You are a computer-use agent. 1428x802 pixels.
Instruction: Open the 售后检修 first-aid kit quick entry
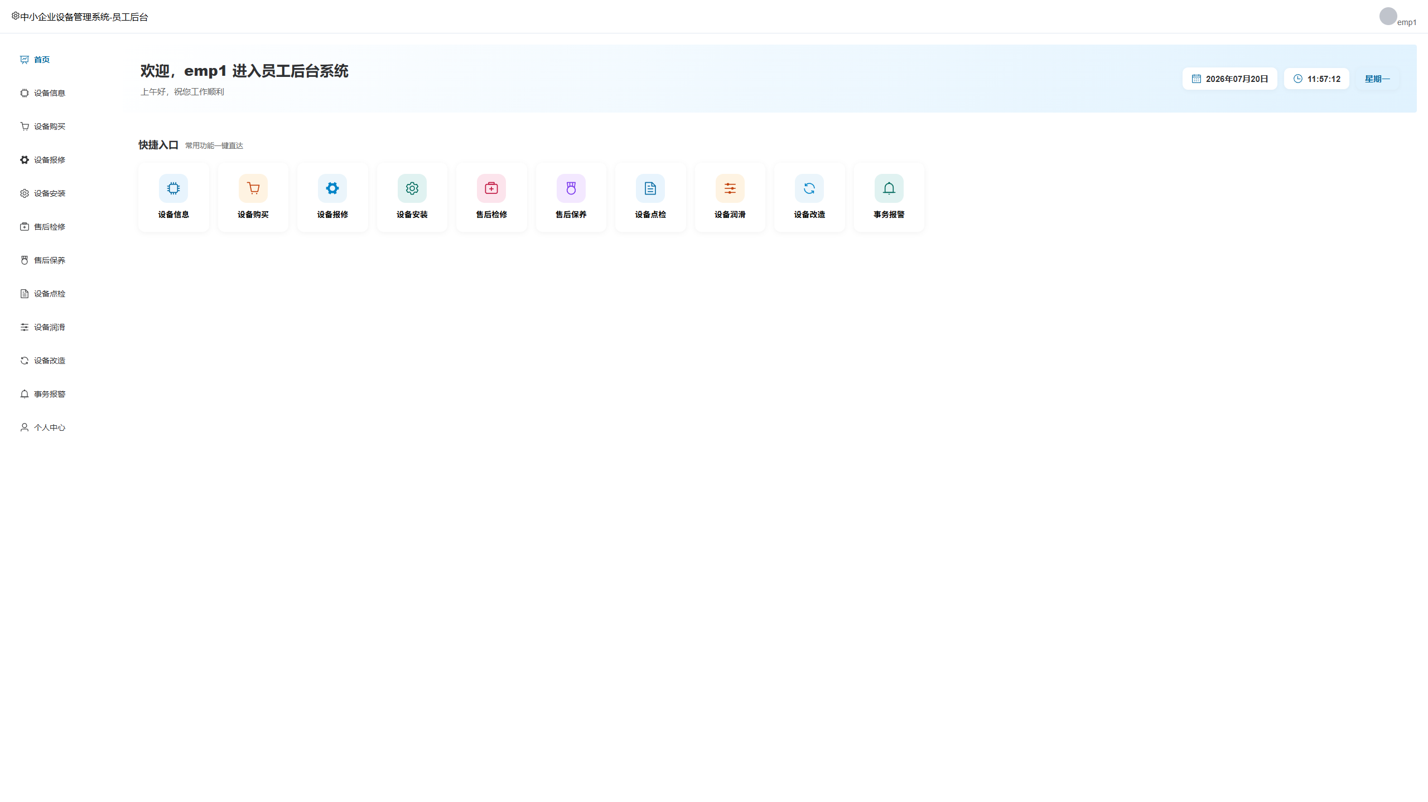(x=491, y=197)
